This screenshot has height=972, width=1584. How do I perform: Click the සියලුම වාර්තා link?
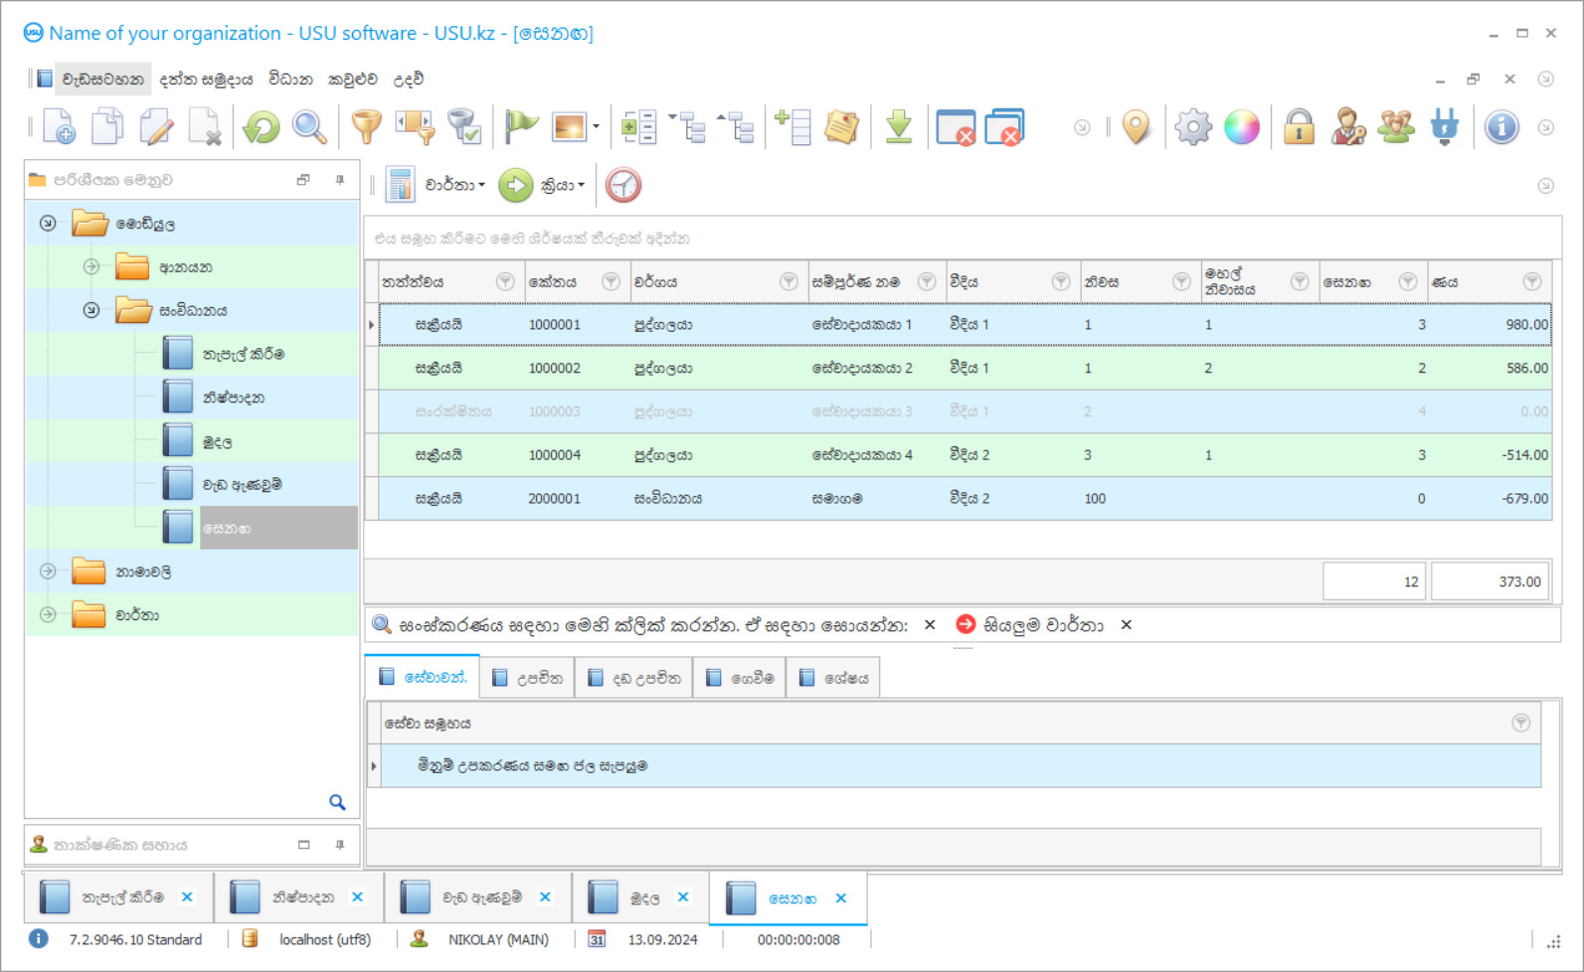click(1042, 625)
